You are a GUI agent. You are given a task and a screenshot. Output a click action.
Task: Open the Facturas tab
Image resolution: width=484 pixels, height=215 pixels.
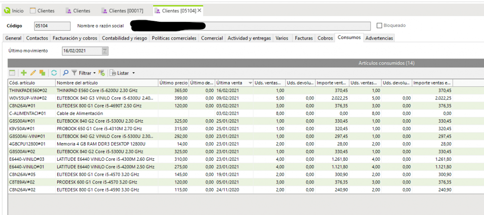304,38
